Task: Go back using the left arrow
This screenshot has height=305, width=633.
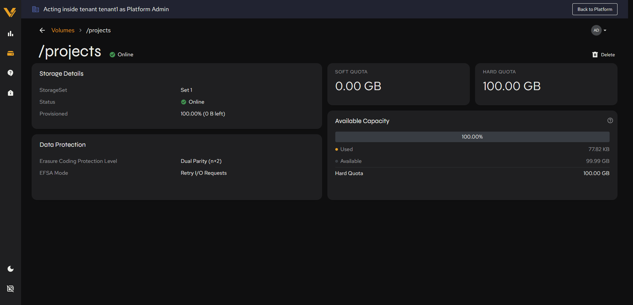Action: (42, 30)
